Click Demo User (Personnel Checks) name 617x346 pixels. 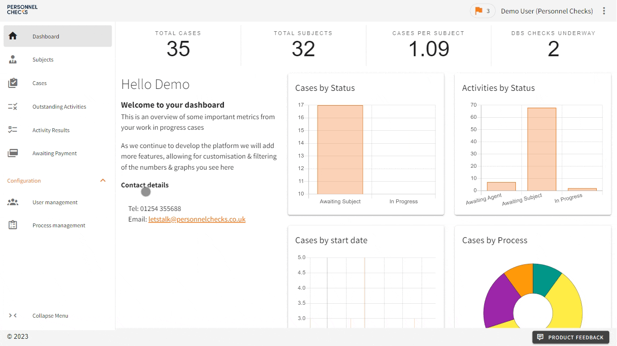547,11
